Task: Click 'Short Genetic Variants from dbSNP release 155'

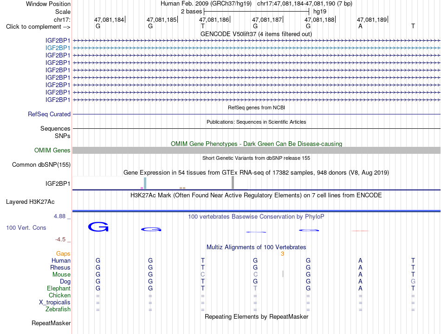Action: [256, 158]
